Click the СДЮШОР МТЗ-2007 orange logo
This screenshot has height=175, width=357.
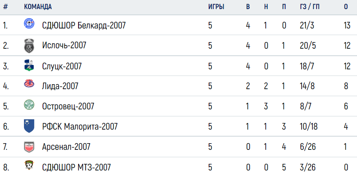[29, 165]
